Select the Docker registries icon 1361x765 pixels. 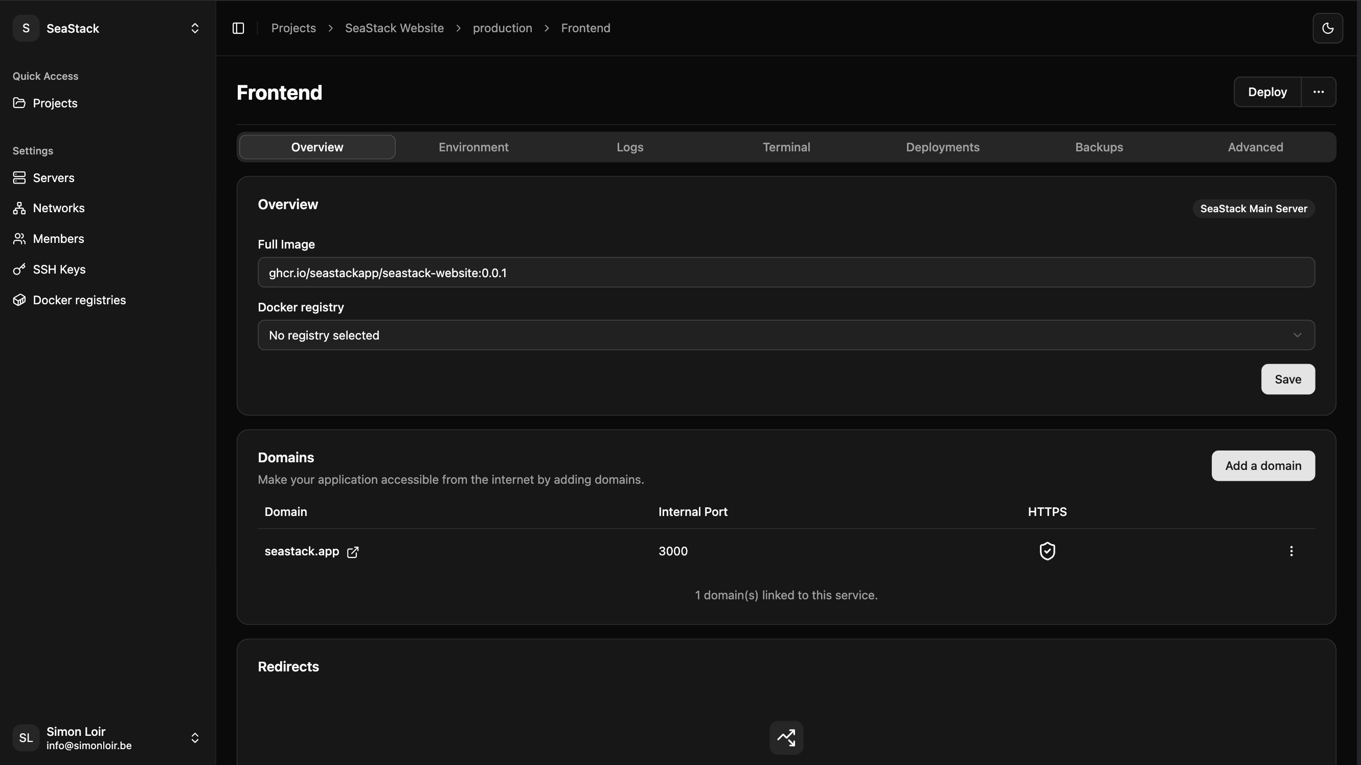click(x=19, y=300)
